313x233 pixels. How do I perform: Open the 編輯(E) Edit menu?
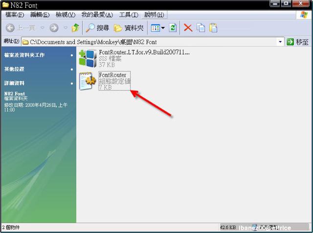click(x=40, y=15)
